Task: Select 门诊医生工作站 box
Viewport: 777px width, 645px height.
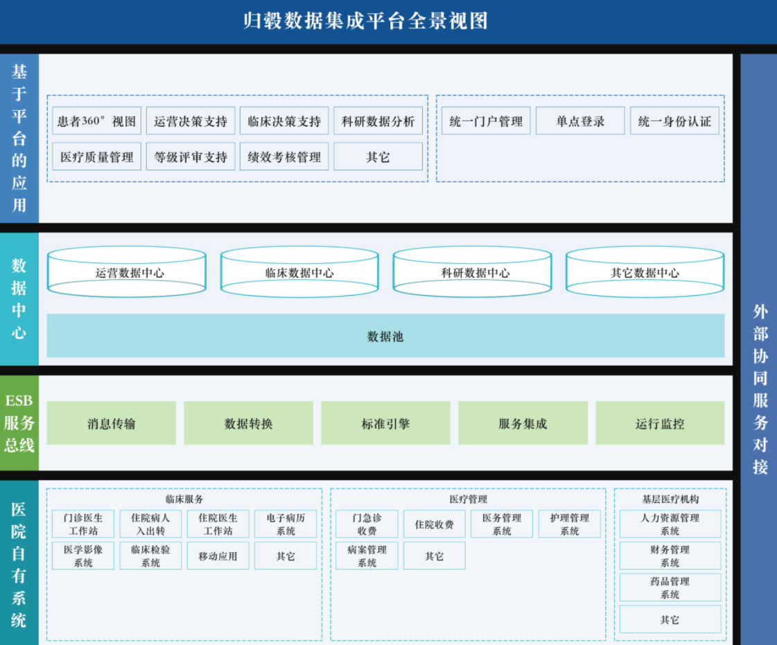Action: click(83, 524)
